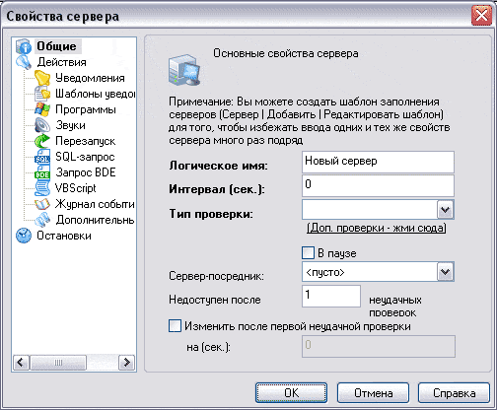Click the server computer icon in panel header

(x=184, y=70)
